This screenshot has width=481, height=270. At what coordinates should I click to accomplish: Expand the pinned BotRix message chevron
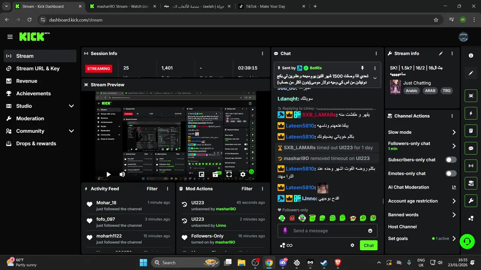pyautogui.click(x=375, y=78)
